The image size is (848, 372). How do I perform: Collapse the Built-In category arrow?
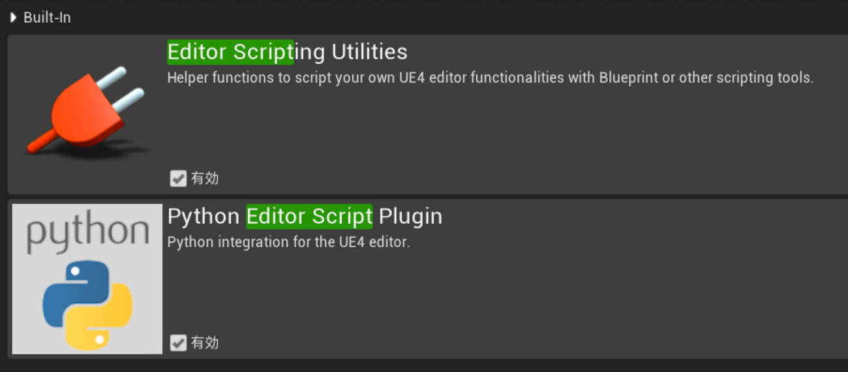click(x=13, y=18)
